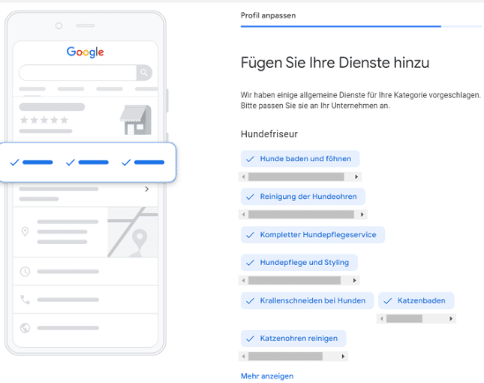484x383 pixels.
Task: Click left scroll arrow under Katzenbaden
Action: click(x=382, y=319)
